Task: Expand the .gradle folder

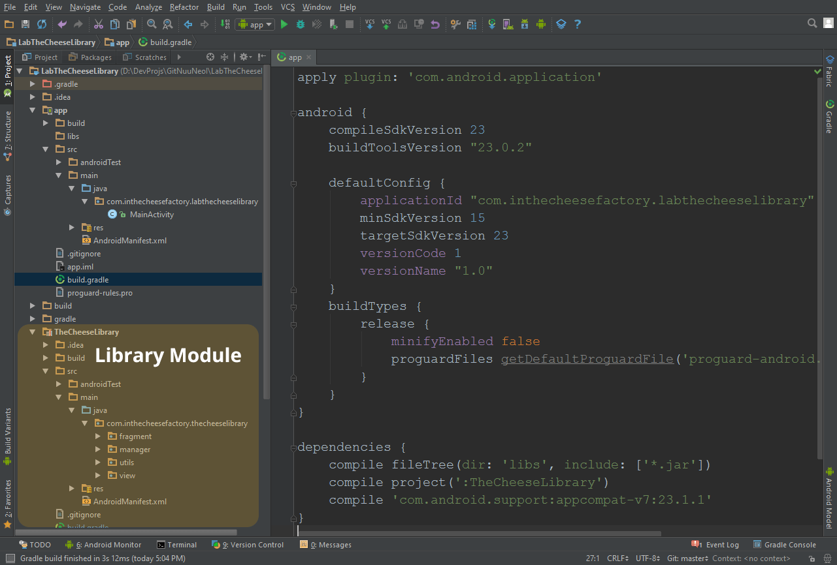Action: coord(33,84)
